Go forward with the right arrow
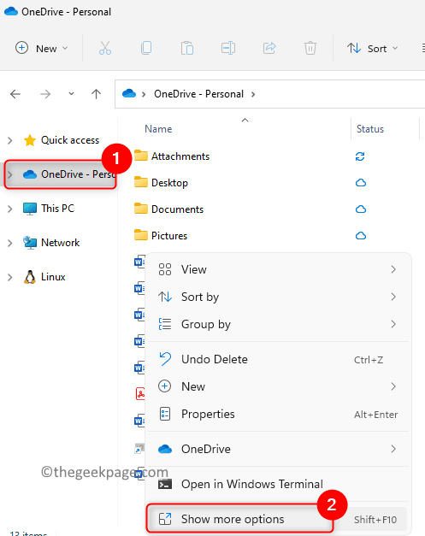The height and width of the screenshot is (536, 425). 45,94
